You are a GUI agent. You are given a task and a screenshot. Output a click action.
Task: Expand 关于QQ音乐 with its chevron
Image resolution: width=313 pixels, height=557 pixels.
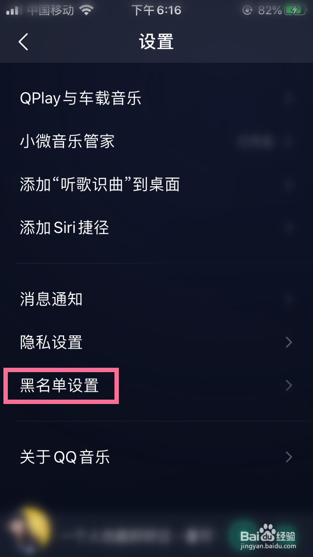point(289,457)
